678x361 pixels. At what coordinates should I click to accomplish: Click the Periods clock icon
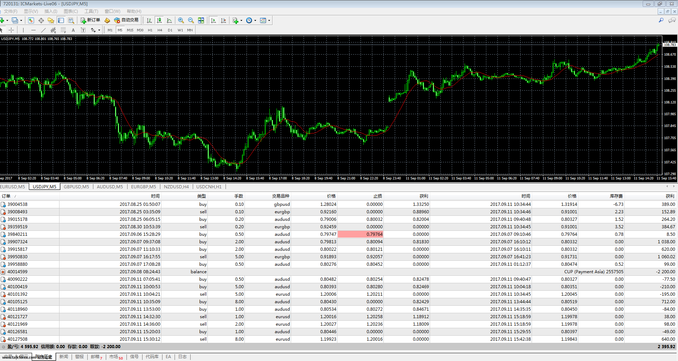coord(249,20)
